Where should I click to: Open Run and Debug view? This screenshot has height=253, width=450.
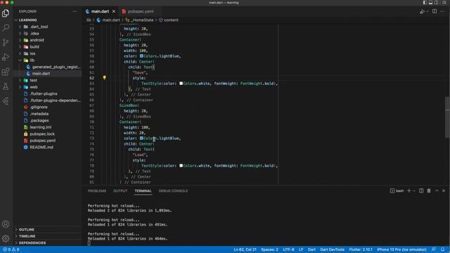(6, 57)
